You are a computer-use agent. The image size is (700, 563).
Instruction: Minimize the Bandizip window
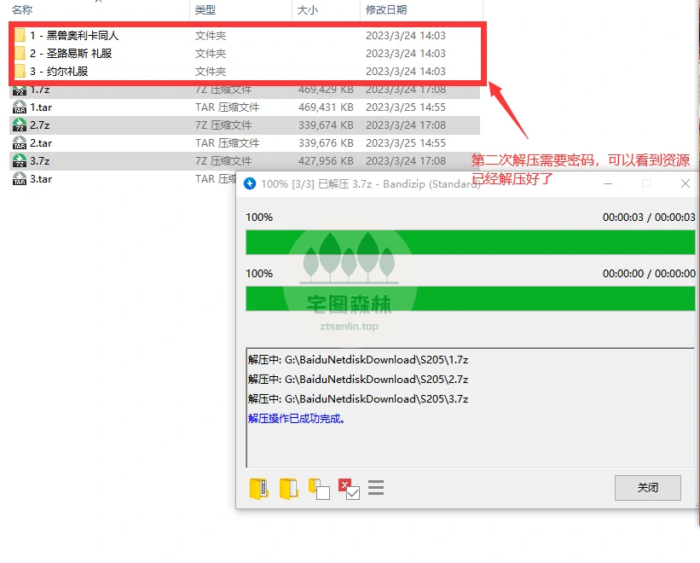pyautogui.click(x=608, y=183)
